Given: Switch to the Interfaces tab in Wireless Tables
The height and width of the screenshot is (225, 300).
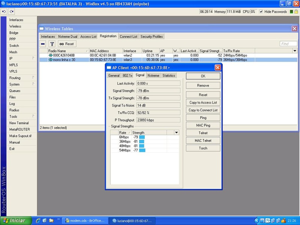Looking at the screenshot, I should [x=48, y=36].
